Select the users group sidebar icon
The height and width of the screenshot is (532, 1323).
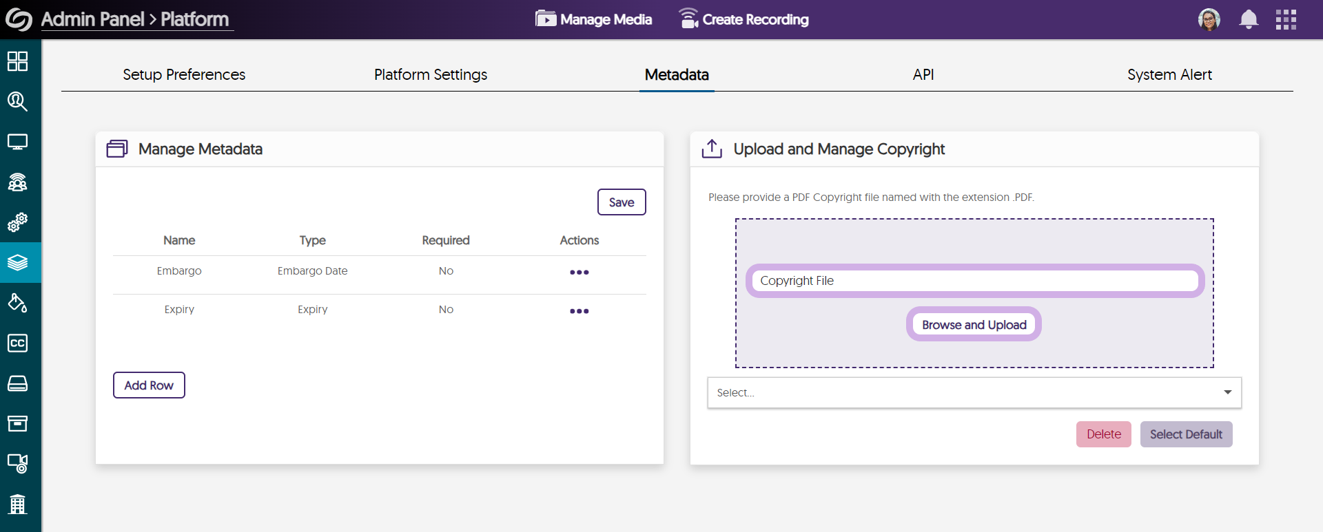17,182
